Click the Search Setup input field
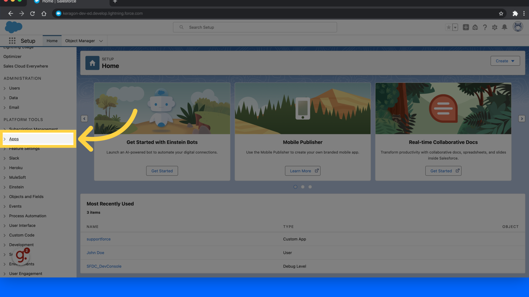 [255, 27]
